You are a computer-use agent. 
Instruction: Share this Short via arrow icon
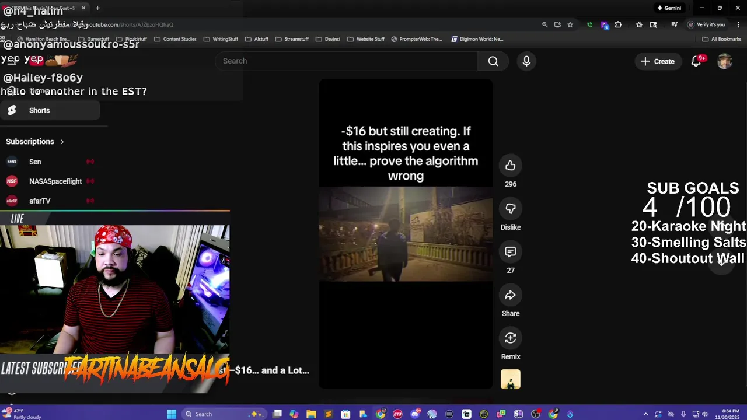click(x=511, y=295)
